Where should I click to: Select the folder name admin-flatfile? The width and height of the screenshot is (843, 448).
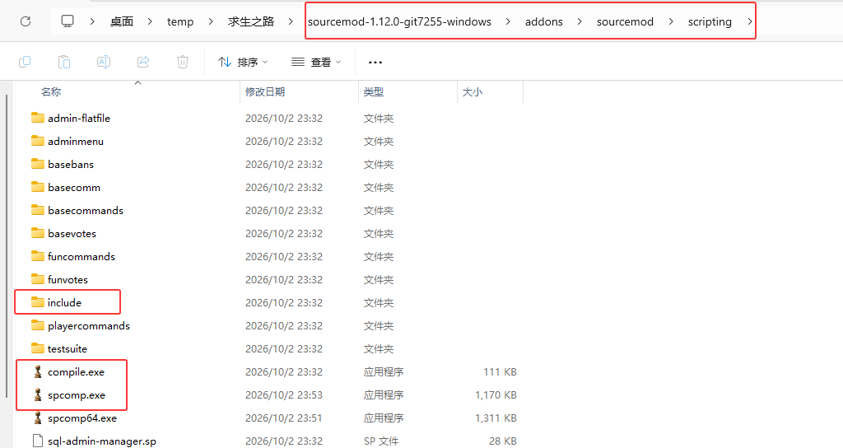(79, 118)
